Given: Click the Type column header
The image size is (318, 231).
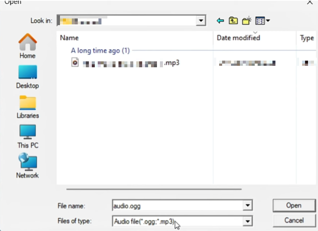Looking at the screenshot, I should (307, 38).
